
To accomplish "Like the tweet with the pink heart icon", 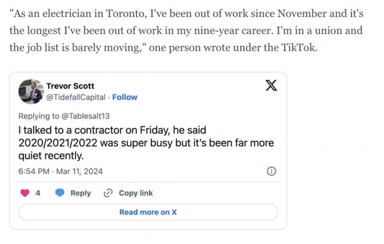I will (25, 193).
